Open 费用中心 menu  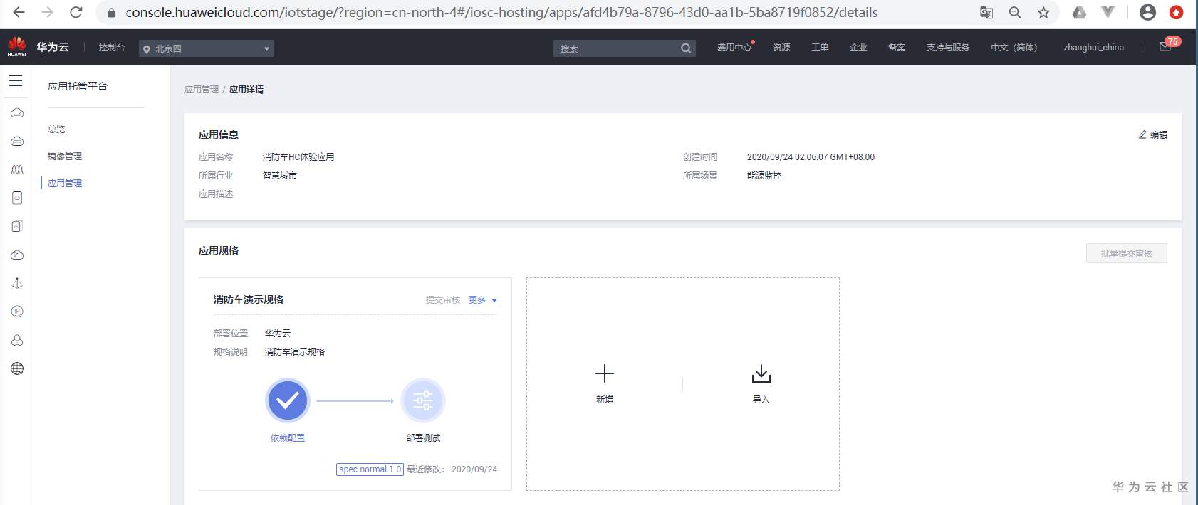pyautogui.click(x=734, y=48)
